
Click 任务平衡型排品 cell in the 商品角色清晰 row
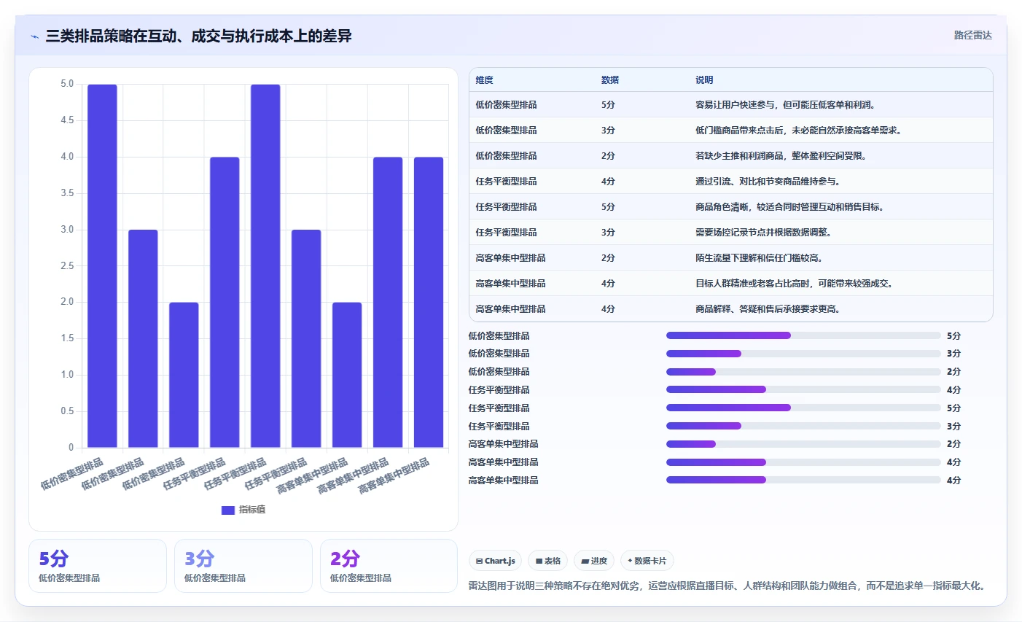pos(506,207)
